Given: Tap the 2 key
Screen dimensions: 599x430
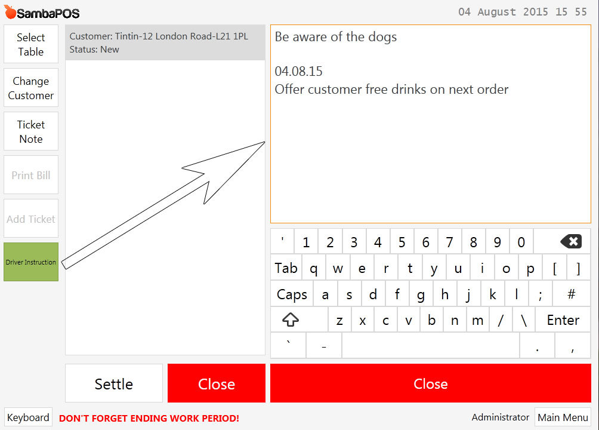Looking at the screenshot, I should point(330,241).
